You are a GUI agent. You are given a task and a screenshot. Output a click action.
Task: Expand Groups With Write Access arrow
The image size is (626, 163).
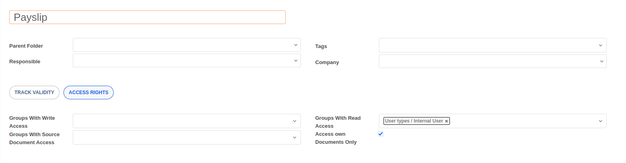point(296,121)
